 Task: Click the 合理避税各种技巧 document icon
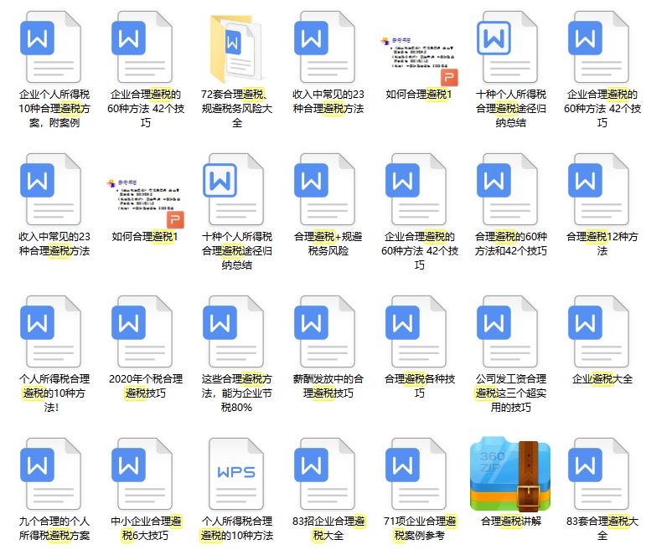(416, 331)
